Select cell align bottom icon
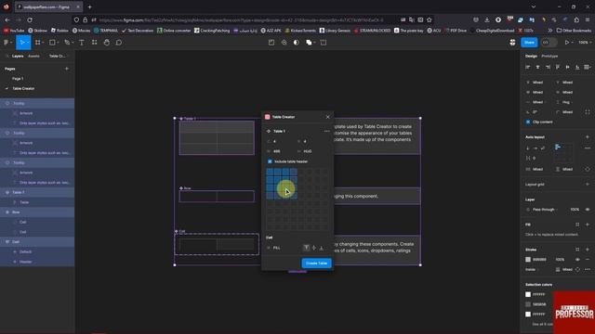This screenshot has height=334, width=595. pos(322,248)
